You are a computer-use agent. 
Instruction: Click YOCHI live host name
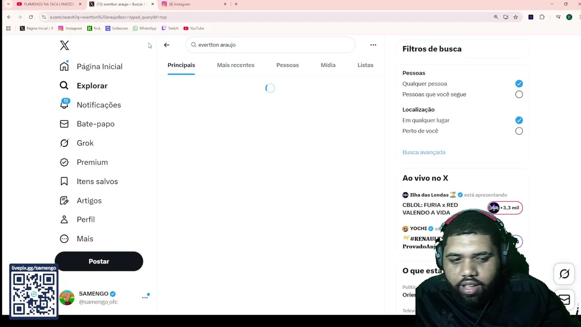click(418, 228)
